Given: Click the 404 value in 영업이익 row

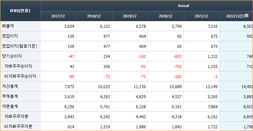Looking at the screenshot, I should [142, 37].
